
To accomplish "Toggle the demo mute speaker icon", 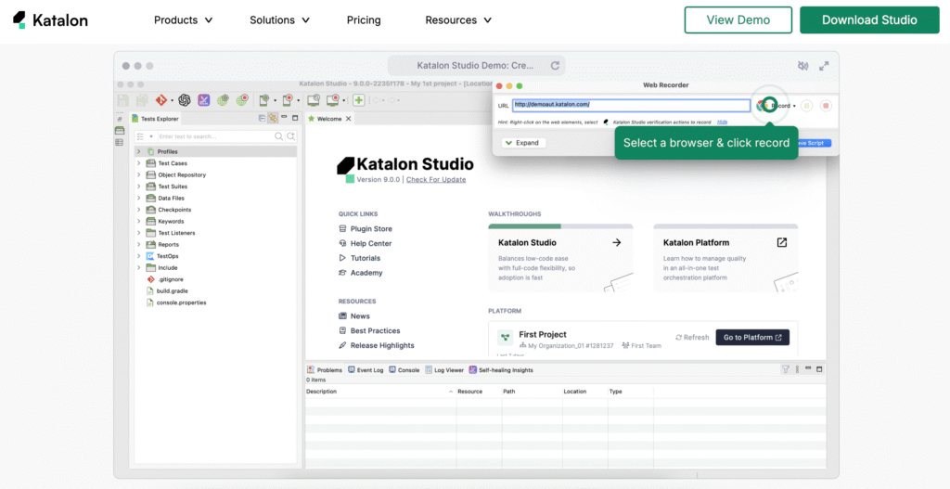I will (x=803, y=66).
